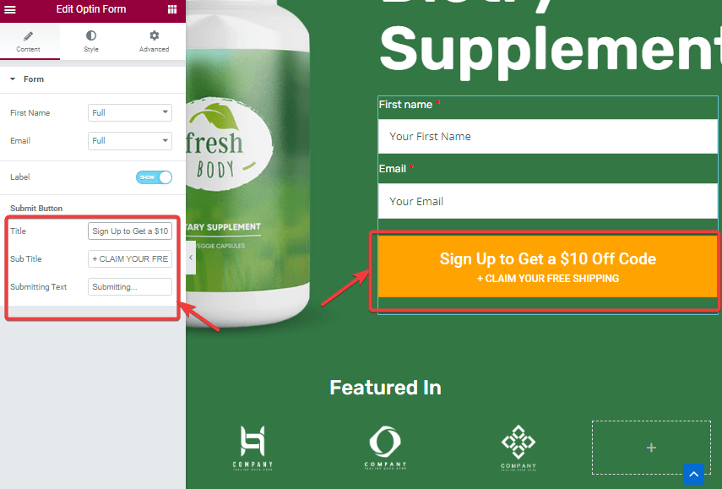722x489 pixels.
Task: Click the Submit Button Title field
Action: coord(130,231)
